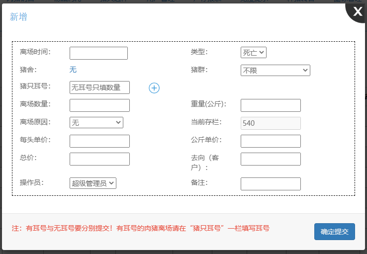Expand the 猪群 dropdown set to 不限
The image size is (367, 254).
(x=275, y=70)
